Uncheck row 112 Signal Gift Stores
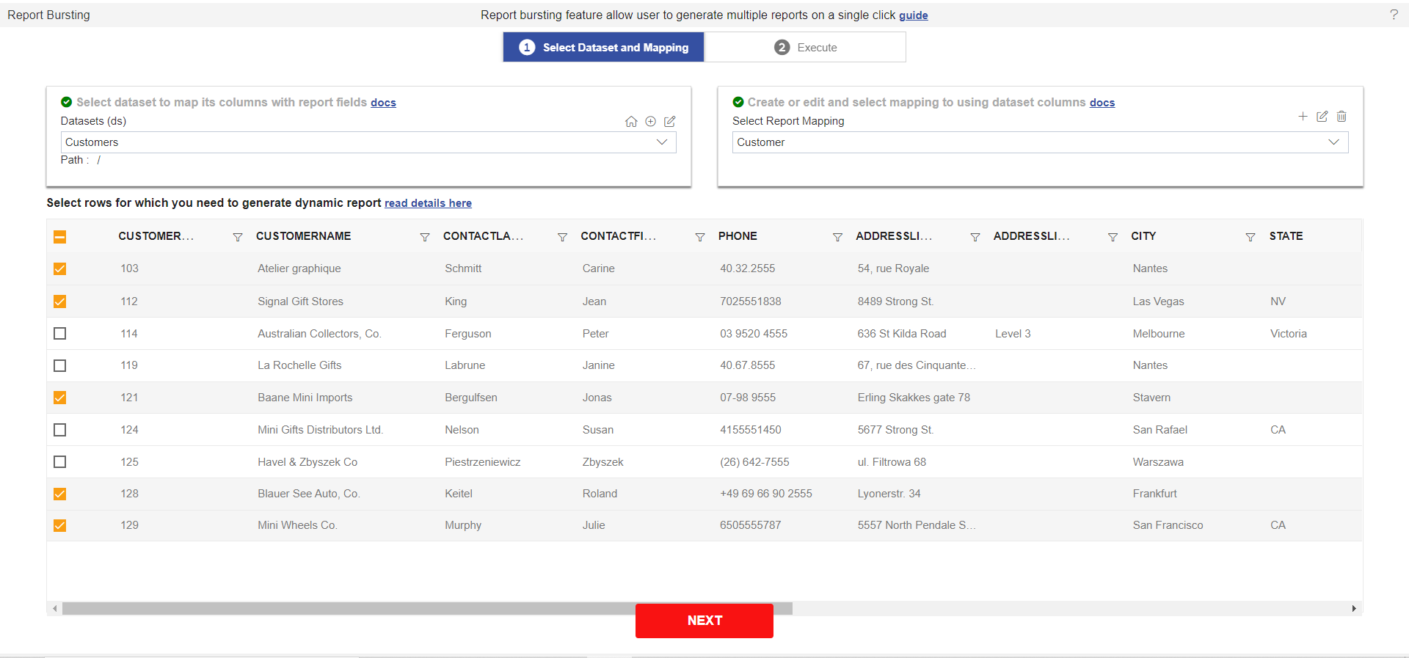This screenshot has height=658, width=1409. (x=60, y=301)
